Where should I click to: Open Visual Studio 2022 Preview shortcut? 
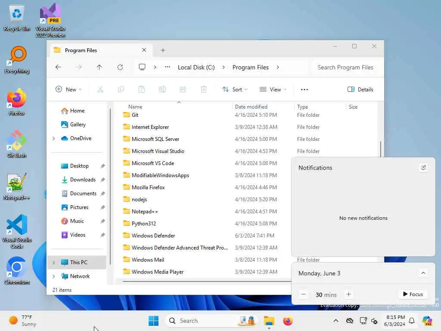click(50, 21)
